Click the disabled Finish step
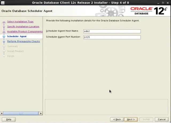Screen dimensions: 171x123 point(11,56)
